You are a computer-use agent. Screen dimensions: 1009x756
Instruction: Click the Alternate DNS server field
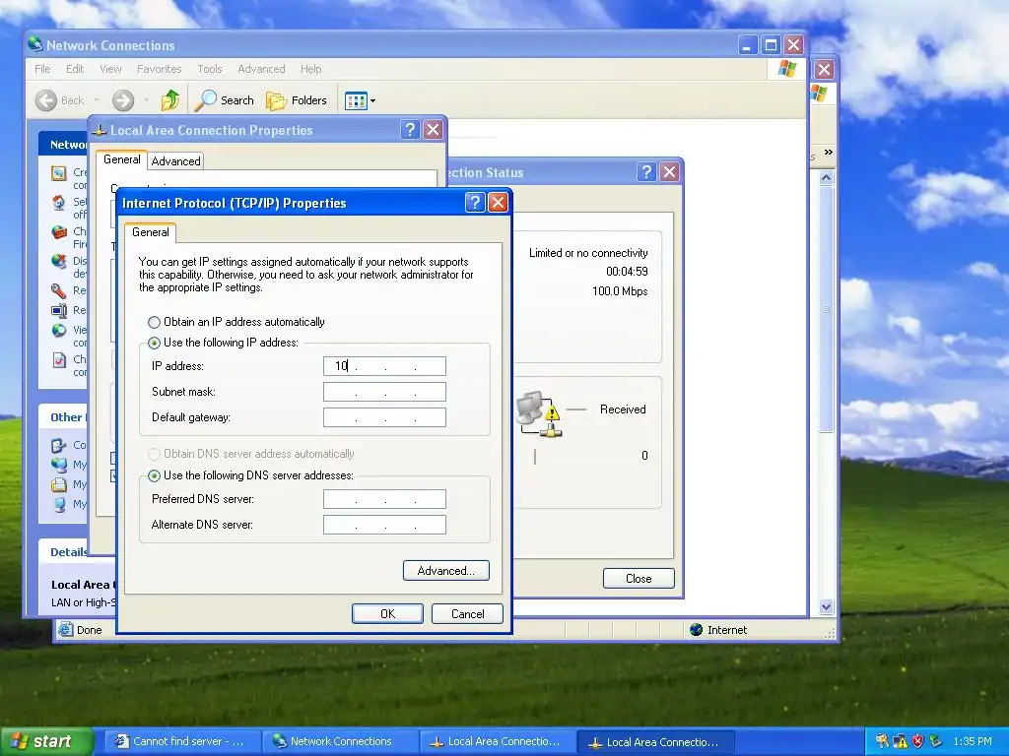point(384,526)
